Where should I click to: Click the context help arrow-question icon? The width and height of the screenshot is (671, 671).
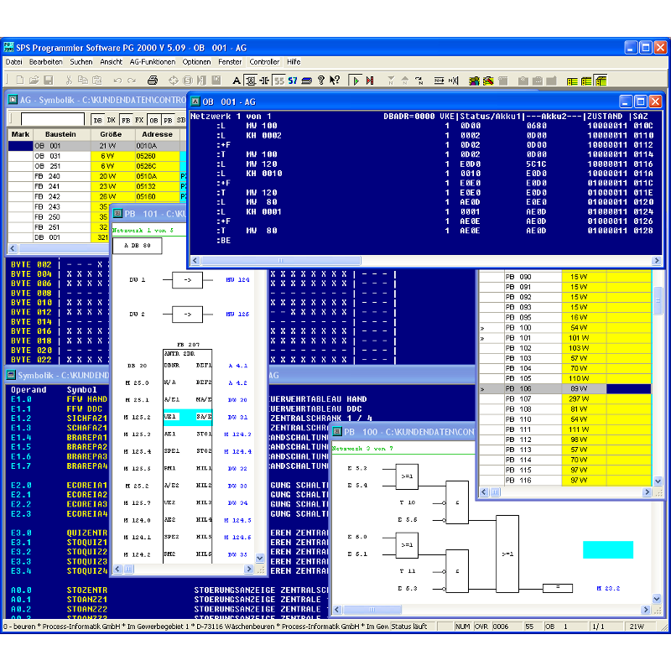(x=335, y=80)
